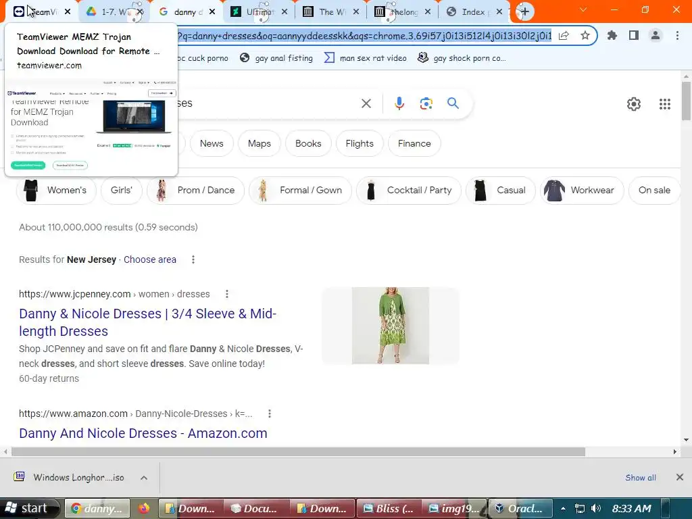Screen dimensions: 692x519
Task: Open the Firefox taskbar icon
Action: [144, 508]
